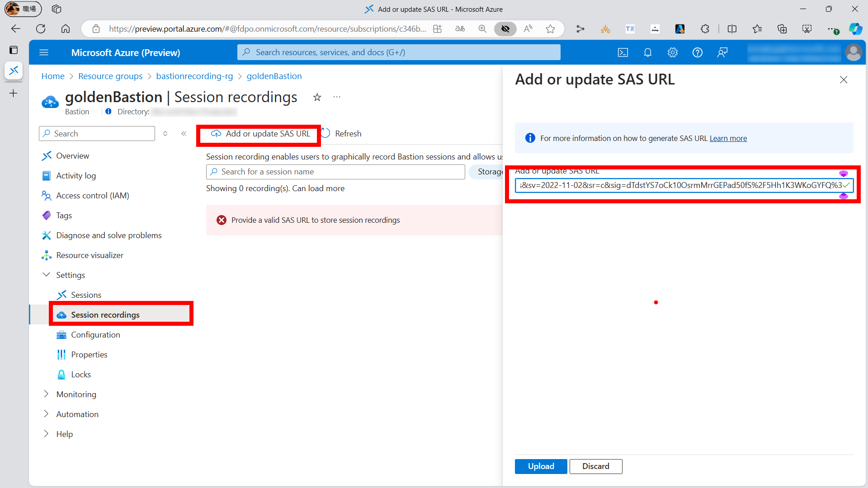Open the help question mark icon
Image resolution: width=868 pixels, height=488 pixels.
698,52
